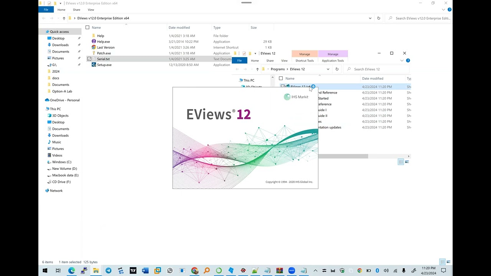
Task: Open Word from the taskbar
Action: (145, 271)
